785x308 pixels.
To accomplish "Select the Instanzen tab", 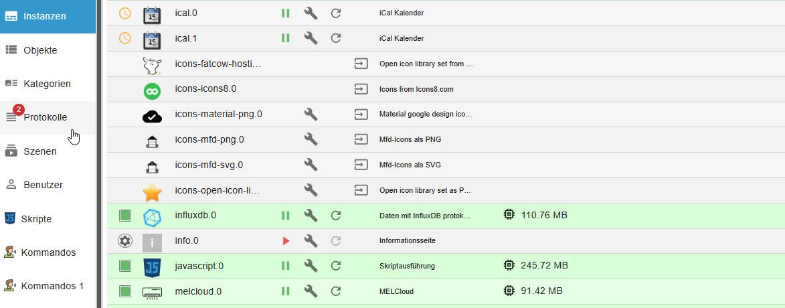I will [44, 16].
